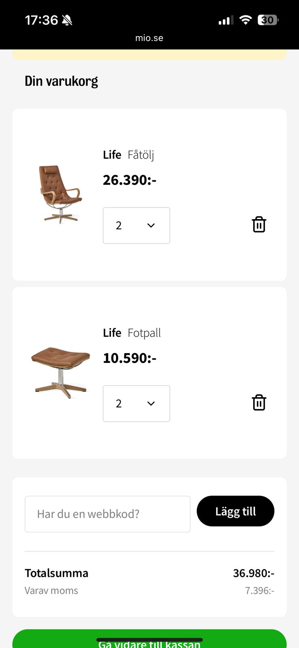Viewport: 299px width, 648px height.
Task: Tap the Din varukorg heading
Action: [61, 81]
